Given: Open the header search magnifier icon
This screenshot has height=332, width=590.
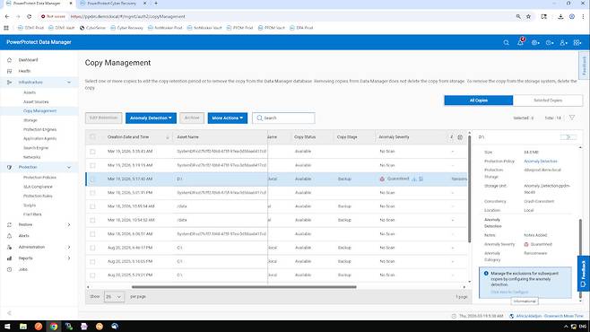Looking at the screenshot, I should [506, 42].
